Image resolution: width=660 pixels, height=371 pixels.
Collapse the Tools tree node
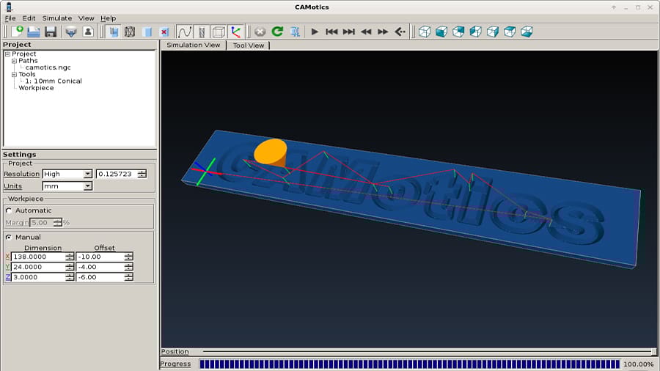point(14,75)
